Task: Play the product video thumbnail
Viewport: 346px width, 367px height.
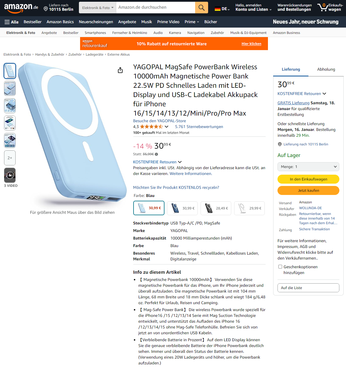Action: tap(10, 175)
